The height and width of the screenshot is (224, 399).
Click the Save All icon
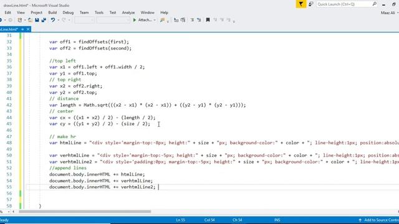click(44, 20)
